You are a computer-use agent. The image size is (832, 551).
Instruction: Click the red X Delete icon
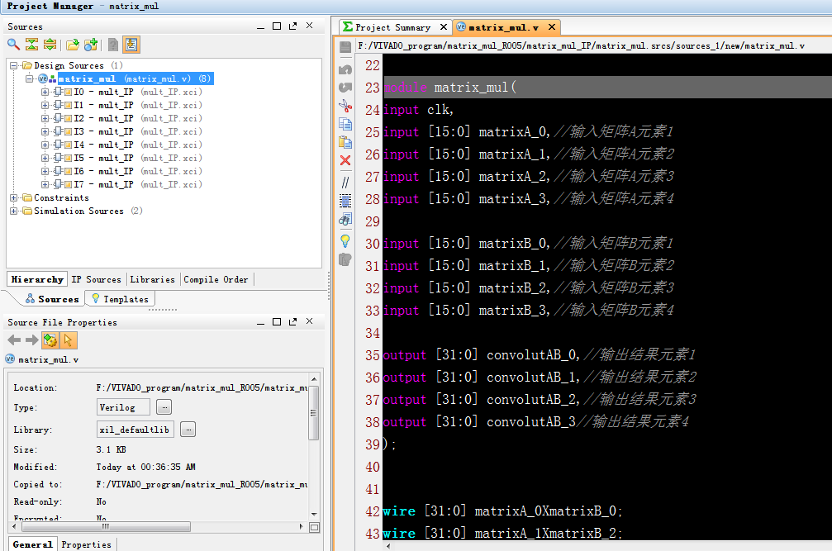pyautogui.click(x=345, y=160)
